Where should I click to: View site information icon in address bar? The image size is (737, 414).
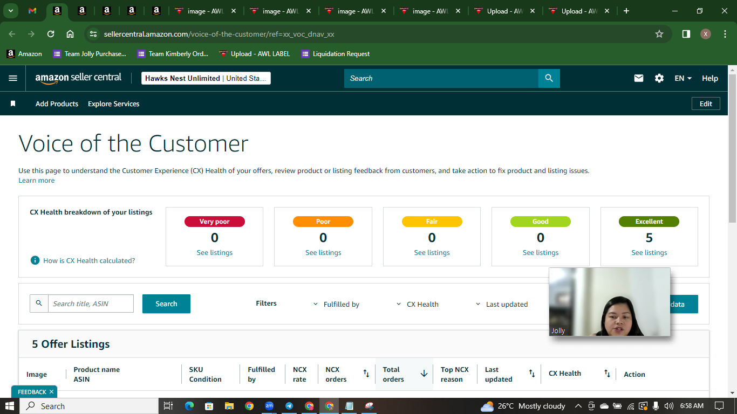(93, 34)
